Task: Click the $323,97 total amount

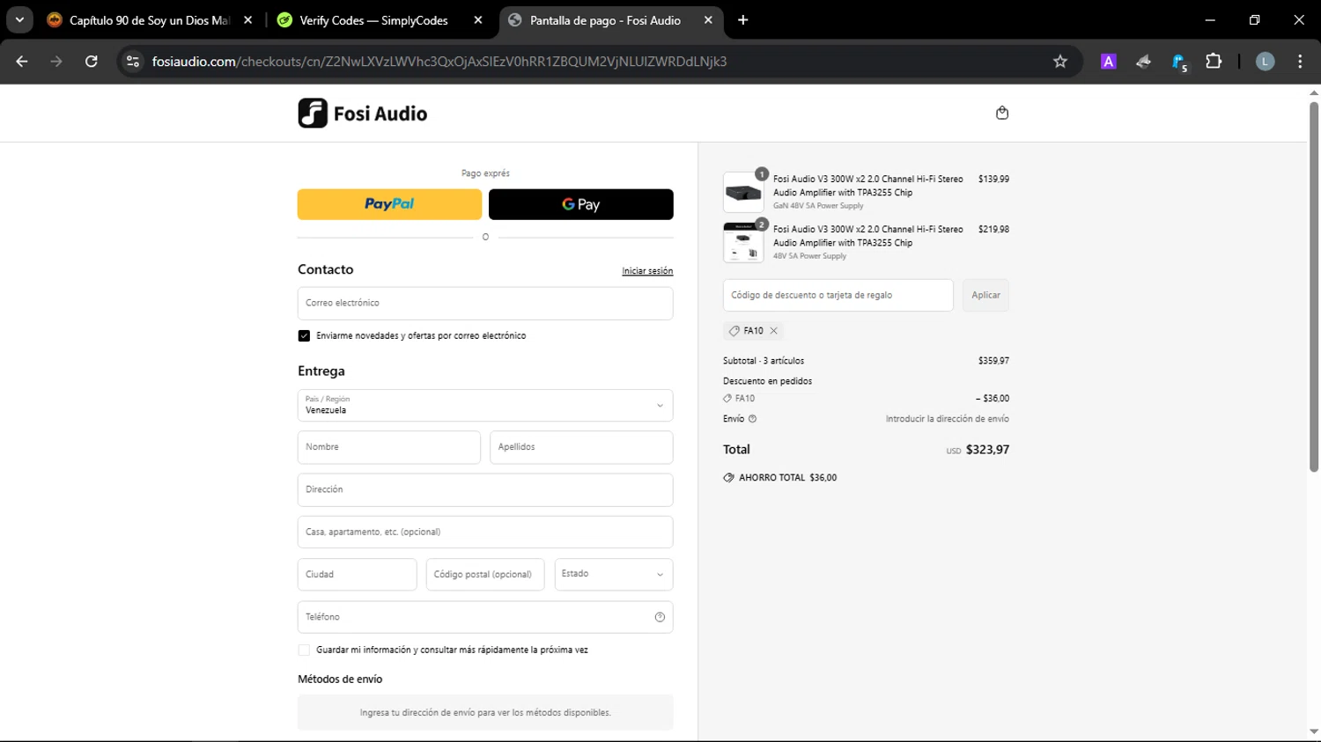Action: (x=987, y=450)
